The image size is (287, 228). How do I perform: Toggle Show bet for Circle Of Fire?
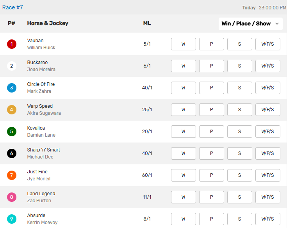click(x=239, y=88)
